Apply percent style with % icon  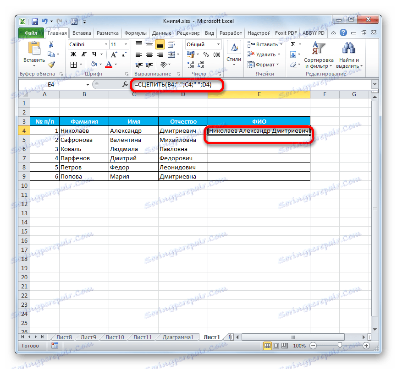pos(206,54)
